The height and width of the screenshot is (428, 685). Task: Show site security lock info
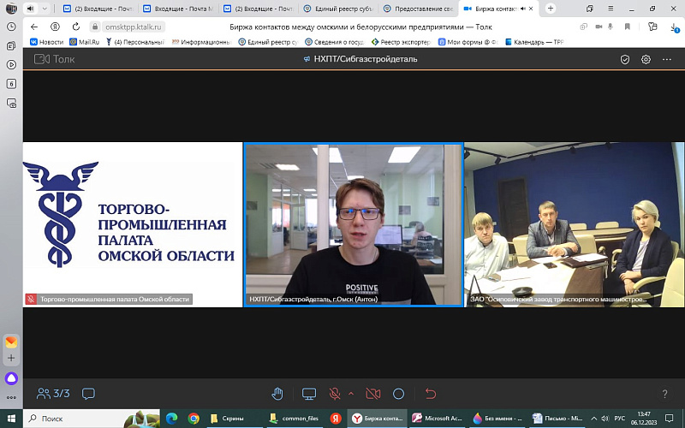point(95,27)
